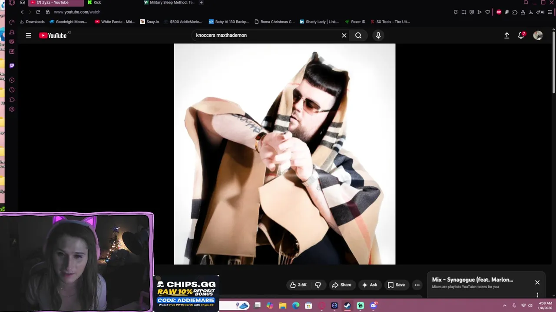This screenshot has width=556, height=312.
Task: Reload the page with refresh icon
Action: pos(38,12)
